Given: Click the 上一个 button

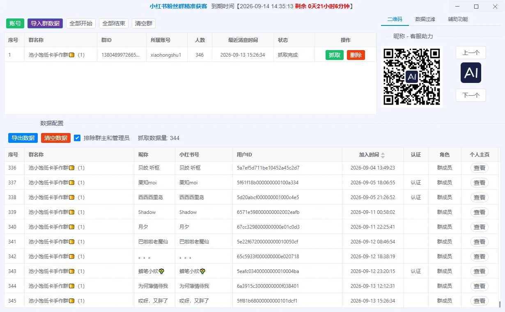Looking at the screenshot, I should click(x=471, y=53).
